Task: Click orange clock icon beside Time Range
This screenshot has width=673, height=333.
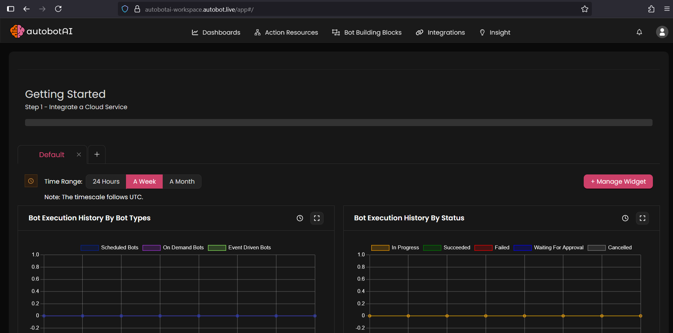Action: tap(31, 181)
